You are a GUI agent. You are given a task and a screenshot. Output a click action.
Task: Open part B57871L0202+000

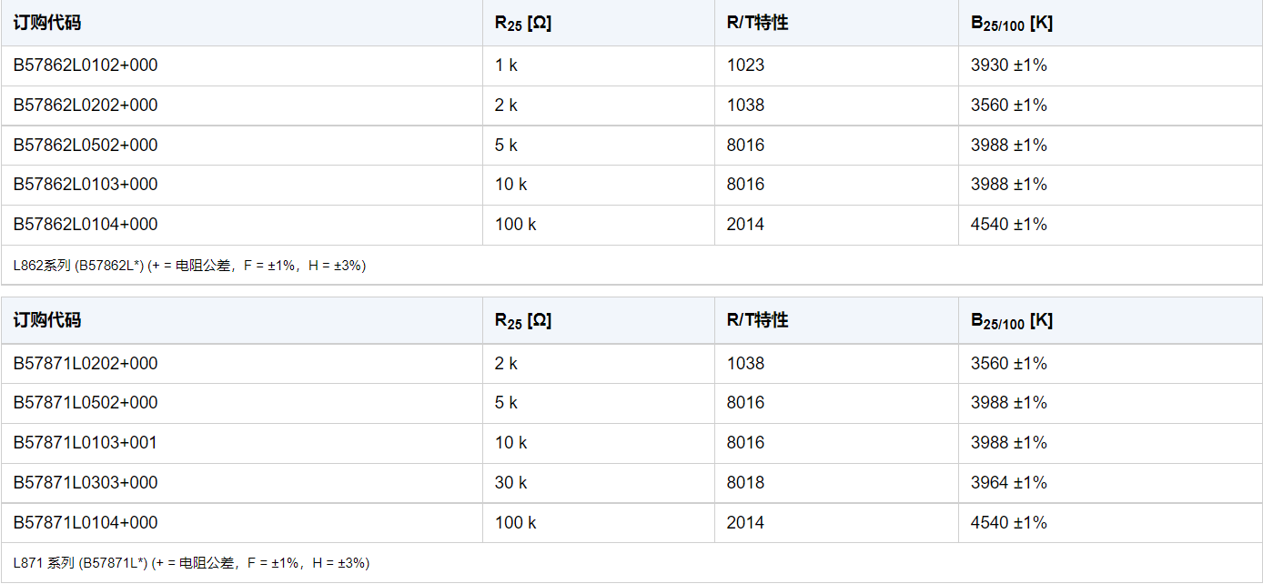pyautogui.click(x=86, y=364)
